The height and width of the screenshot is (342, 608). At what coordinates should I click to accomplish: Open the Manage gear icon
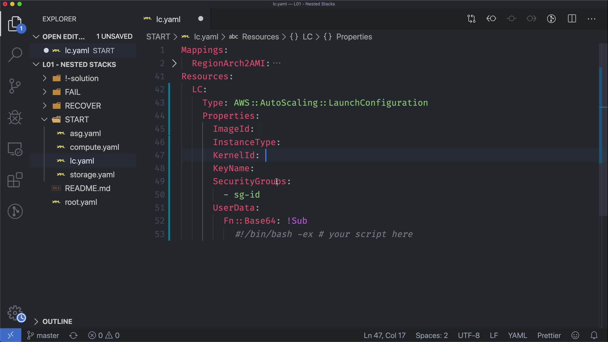coord(15,313)
